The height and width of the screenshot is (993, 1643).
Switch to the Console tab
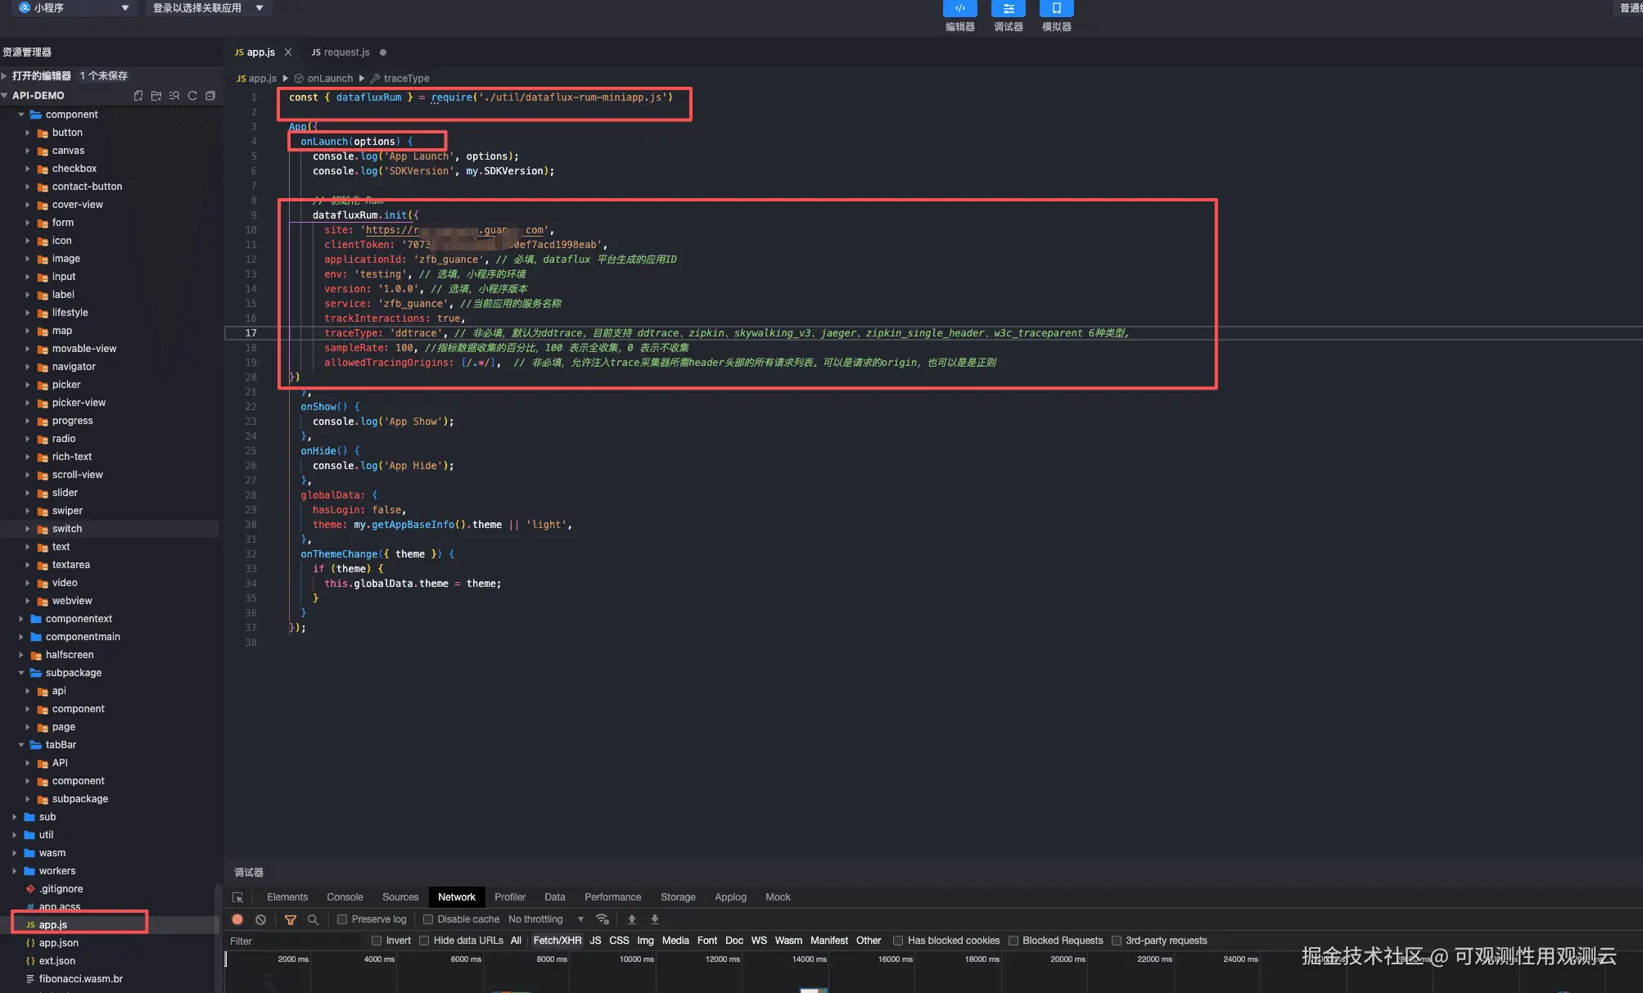click(345, 897)
